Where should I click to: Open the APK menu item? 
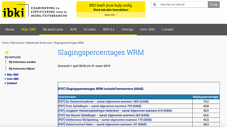[73, 29]
